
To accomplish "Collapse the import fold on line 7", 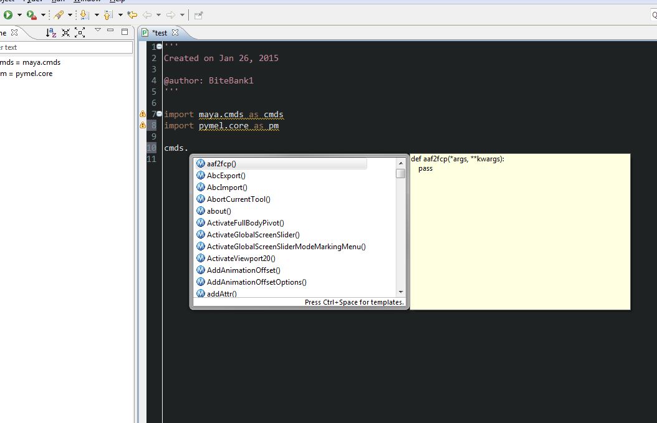I will (x=159, y=114).
